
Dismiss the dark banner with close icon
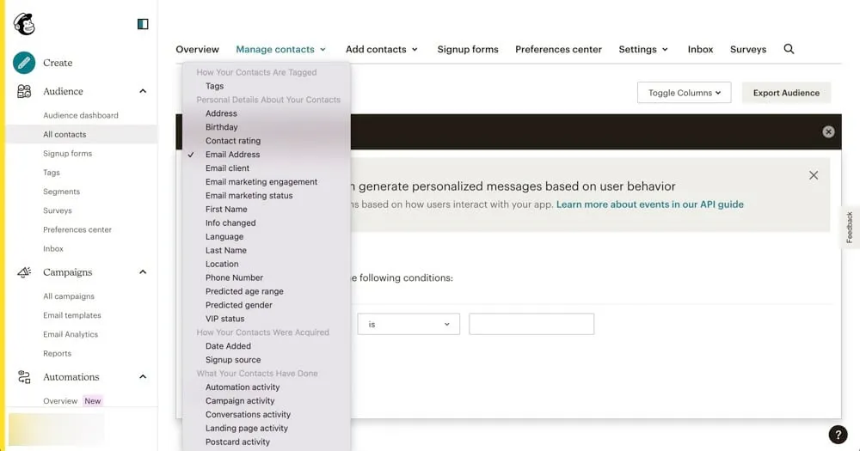pos(828,131)
